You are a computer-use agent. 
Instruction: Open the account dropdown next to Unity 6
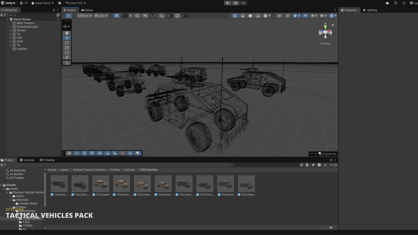point(24,3)
